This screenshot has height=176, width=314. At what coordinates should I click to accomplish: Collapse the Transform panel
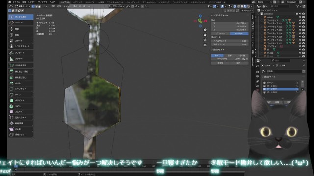(x=212, y=15)
